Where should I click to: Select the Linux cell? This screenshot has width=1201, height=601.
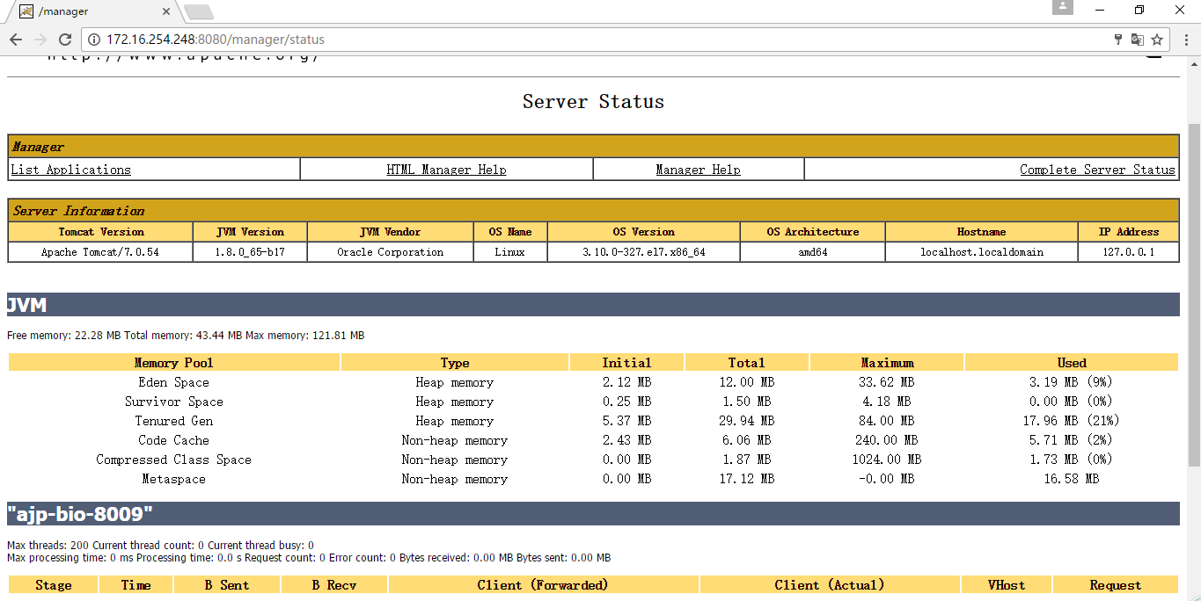tap(510, 252)
